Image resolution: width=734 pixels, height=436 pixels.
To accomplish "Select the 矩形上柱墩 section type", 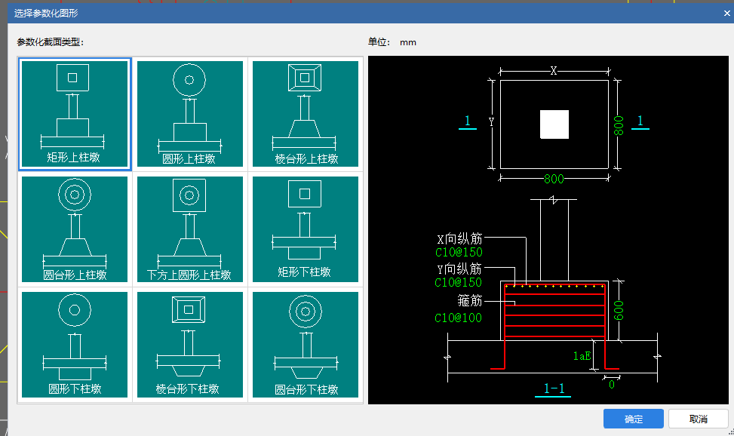I will 75,114.
